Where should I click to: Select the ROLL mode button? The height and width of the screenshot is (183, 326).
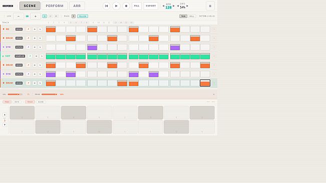[x=192, y=16]
